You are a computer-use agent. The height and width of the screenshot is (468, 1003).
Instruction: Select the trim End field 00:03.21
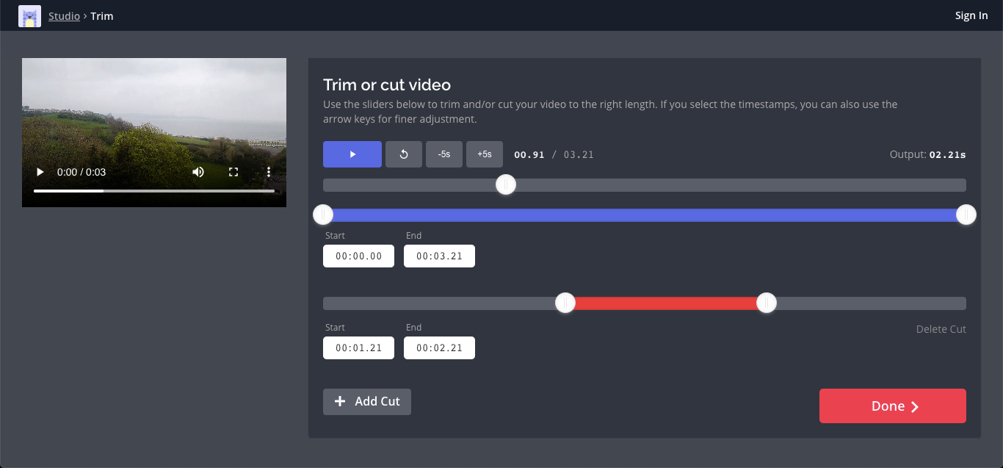pos(439,256)
